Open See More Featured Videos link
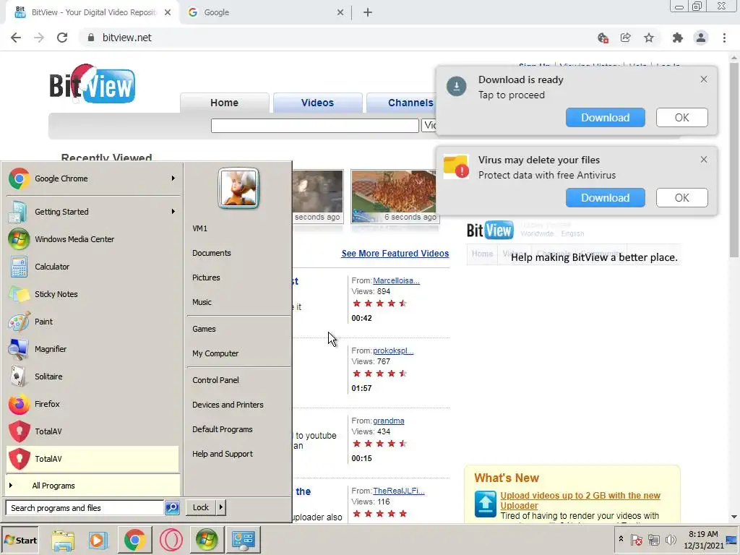740x555 pixels. point(395,254)
